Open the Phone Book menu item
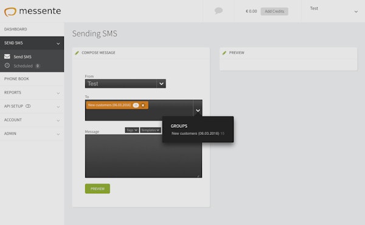 pos(32,79)
